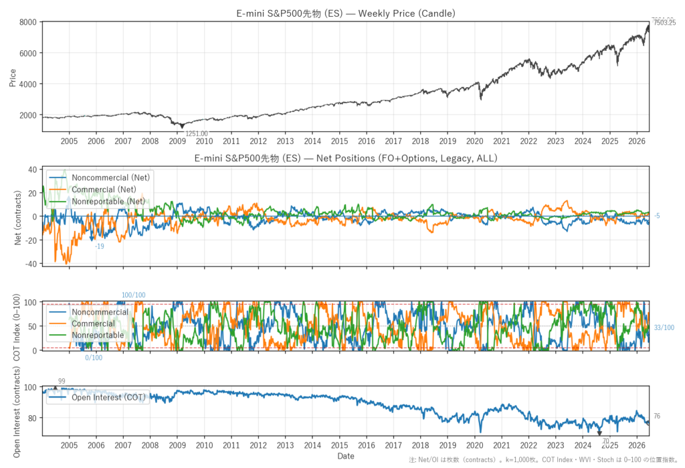Image resolution: width=685 pixels, height=468 pixels.
Task: Click the 50 tick on the COT Index axis
Action: tap(33, 326)
